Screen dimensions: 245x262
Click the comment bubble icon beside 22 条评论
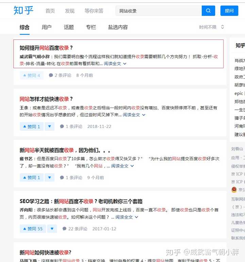64,229
